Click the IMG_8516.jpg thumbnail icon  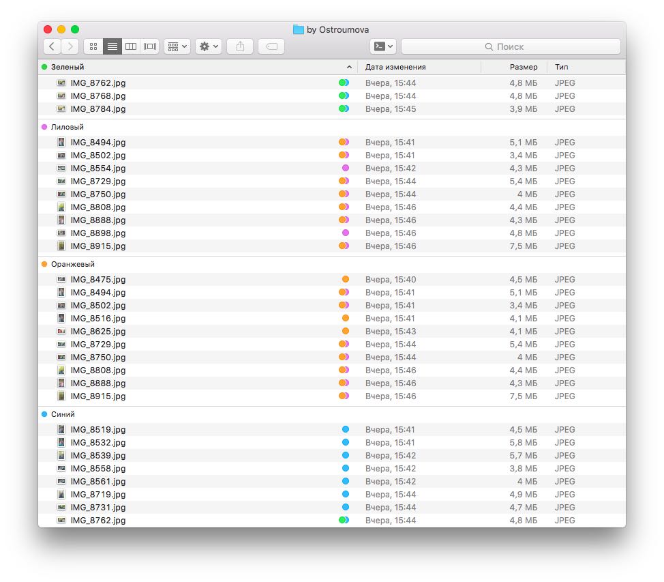coord(61,319)
